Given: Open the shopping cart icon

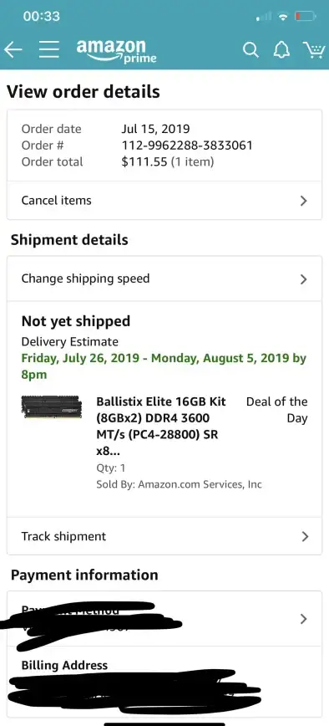Looking at the screenshot, I should (x=314, y=50).
